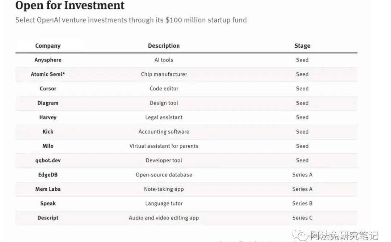Click the Series C stage cell

point(302,218)
